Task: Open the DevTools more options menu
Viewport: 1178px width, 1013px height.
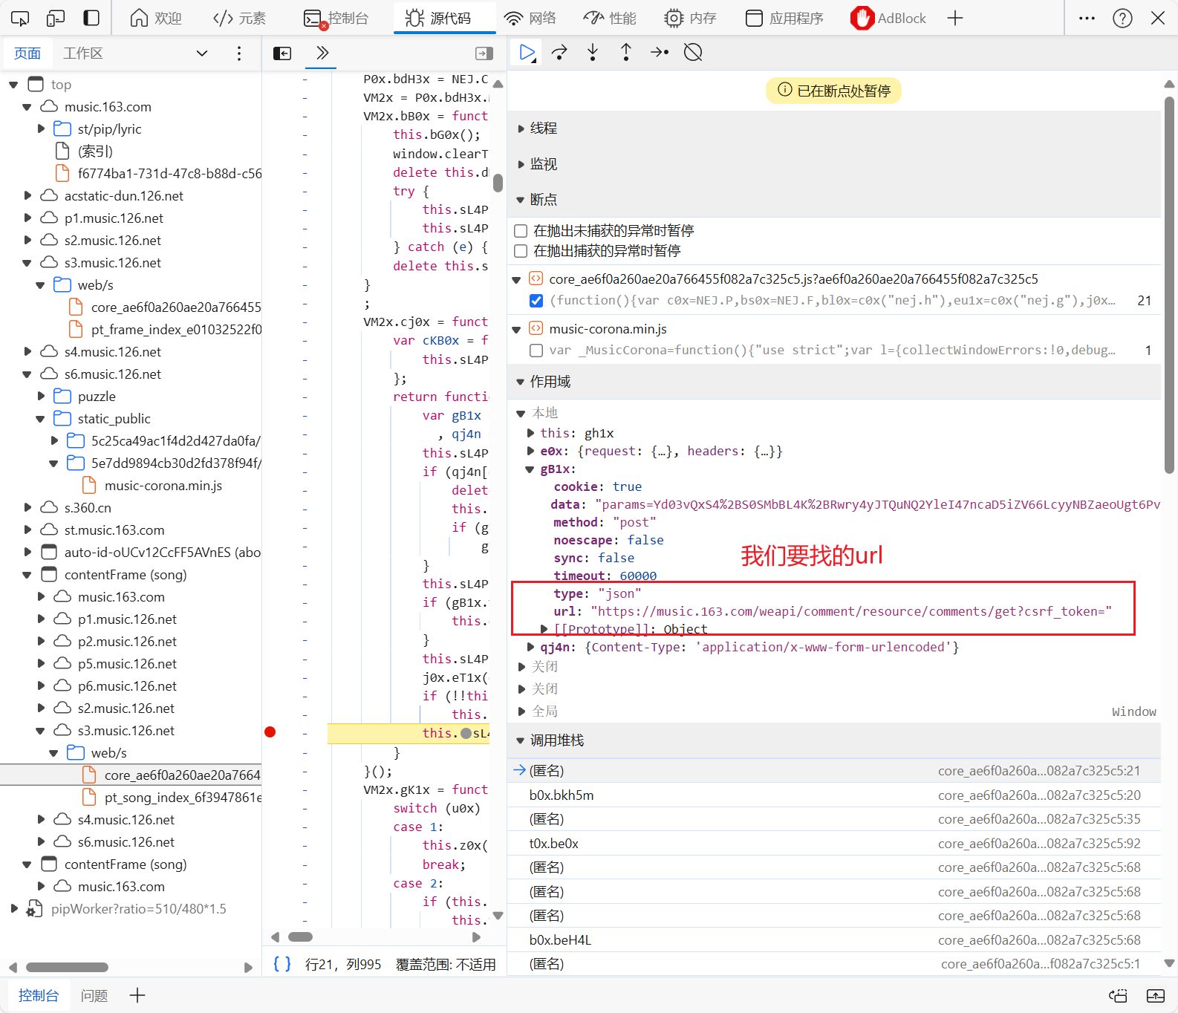Action: 1087,18
